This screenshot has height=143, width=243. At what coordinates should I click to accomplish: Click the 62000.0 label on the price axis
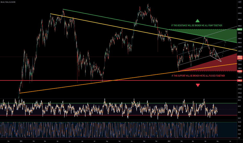point(240,13)
